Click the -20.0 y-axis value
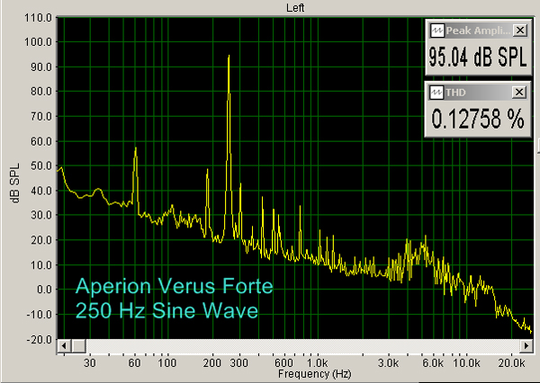 (x=40, y=339)
